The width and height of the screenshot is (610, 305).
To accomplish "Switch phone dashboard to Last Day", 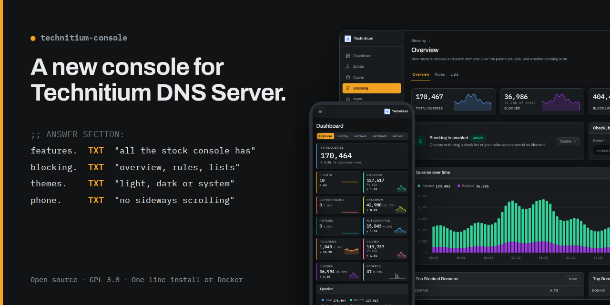I will point(343,136).
